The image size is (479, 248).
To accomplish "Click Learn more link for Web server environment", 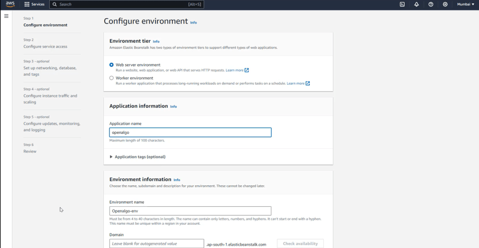I will (x=234, y=70).
